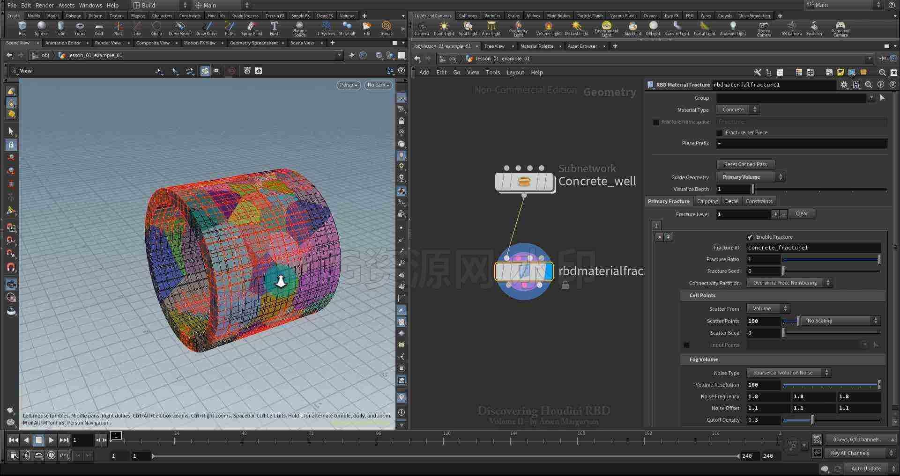Select the Sphere shelf tool
Screen dimensions: 900x476
tap(41, 28)
